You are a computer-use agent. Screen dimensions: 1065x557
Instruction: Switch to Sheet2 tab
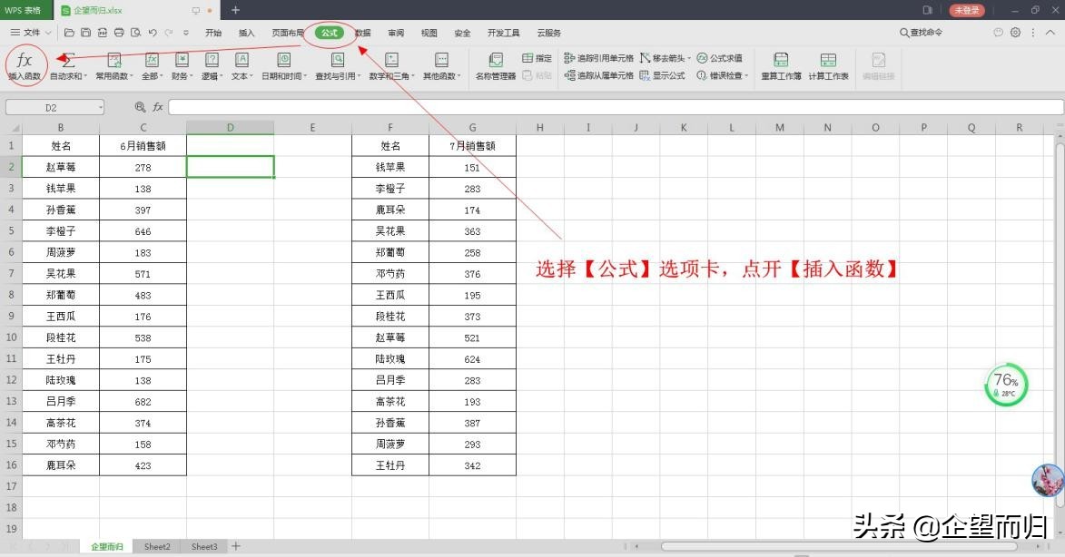point(157,546)
